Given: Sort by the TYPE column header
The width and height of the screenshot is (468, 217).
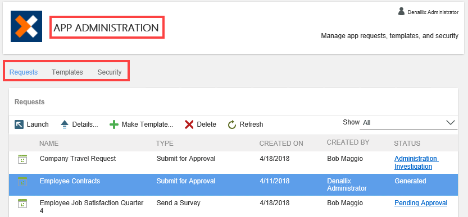Looking at the screenshot, I should pyautogui.click(x=165, y=144).
